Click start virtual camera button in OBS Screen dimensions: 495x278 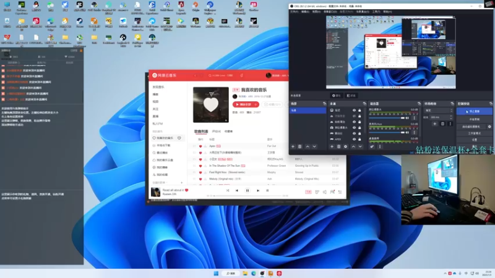471,127
